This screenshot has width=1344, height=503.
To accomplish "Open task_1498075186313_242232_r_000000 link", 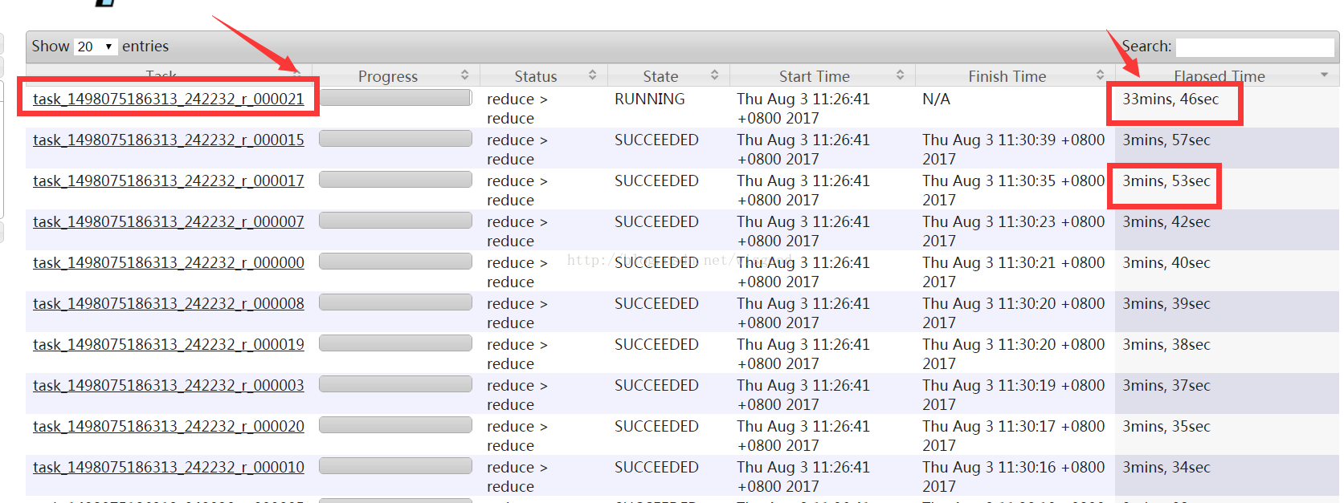I will 169,262.
